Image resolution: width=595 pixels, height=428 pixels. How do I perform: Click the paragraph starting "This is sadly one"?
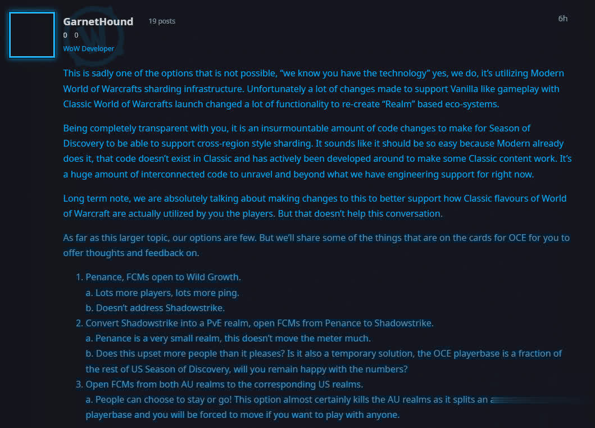(314, 89)
